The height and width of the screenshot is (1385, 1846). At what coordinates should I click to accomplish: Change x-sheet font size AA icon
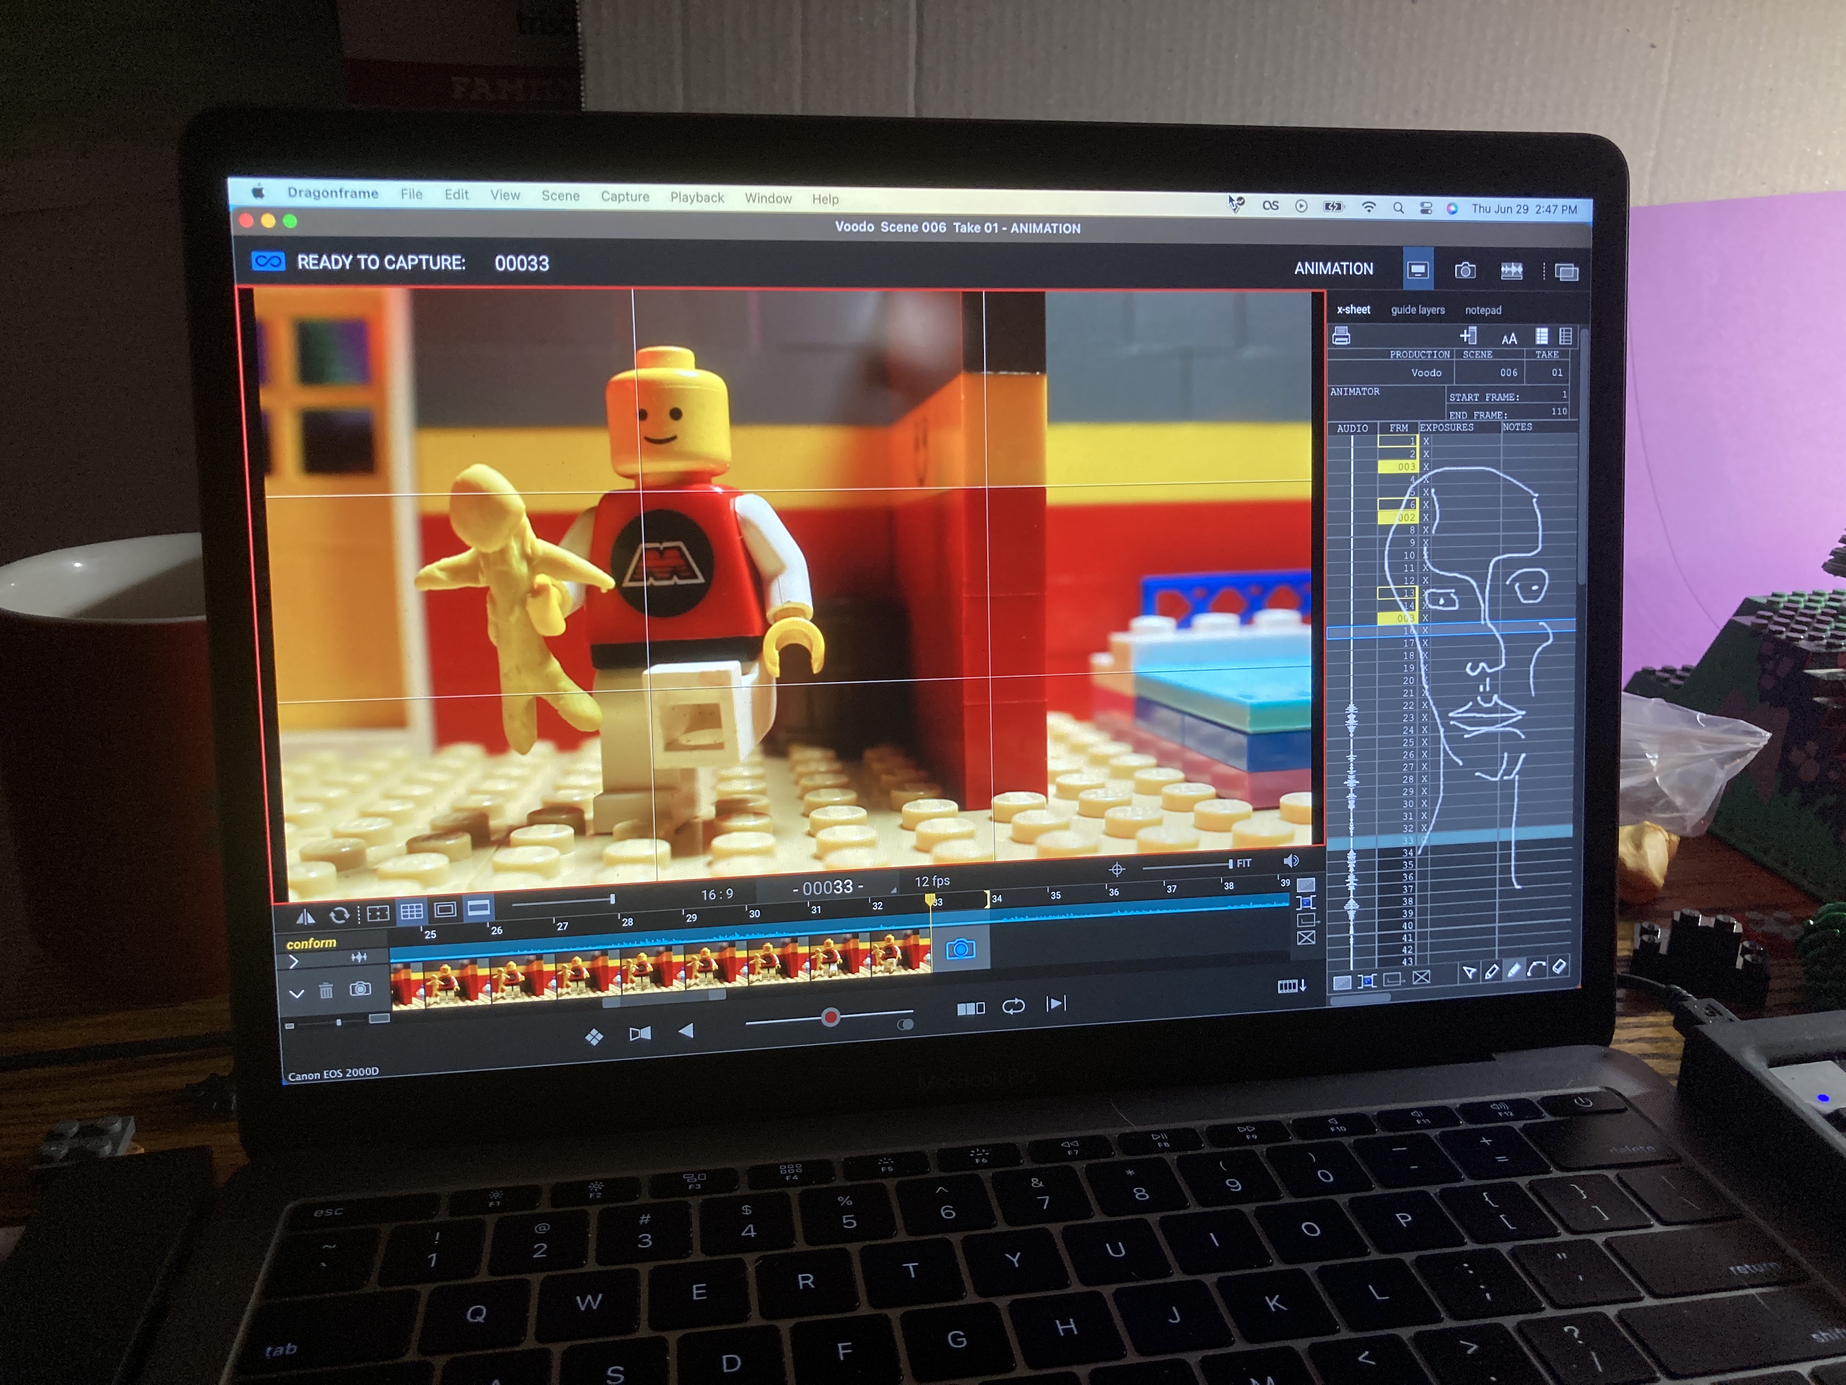coord(1509,338)
